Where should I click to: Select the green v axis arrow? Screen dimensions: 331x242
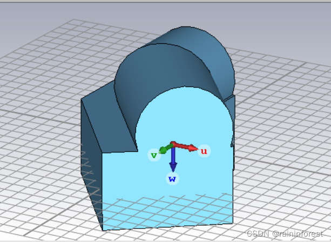[x=166, y=149]
